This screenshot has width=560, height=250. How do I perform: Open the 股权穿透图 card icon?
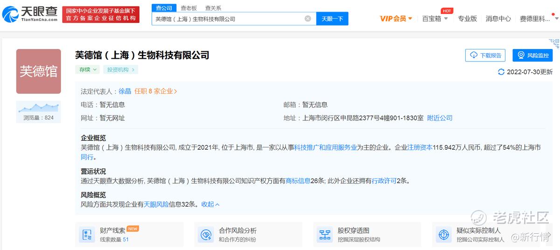(x=325, y=235)
